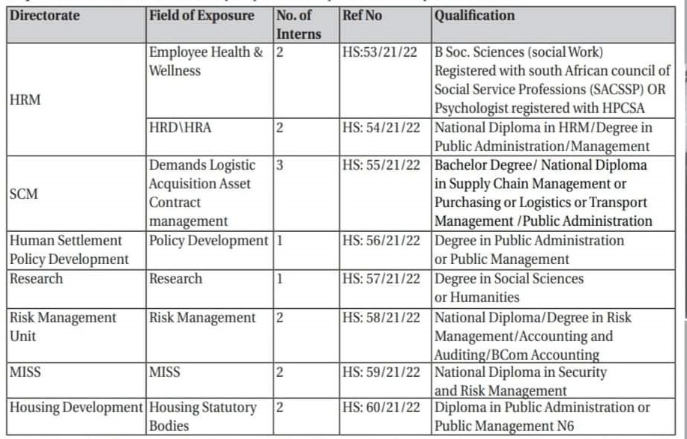Click the Directorate column header
The width and height of the screenshot is (687, 439).
44,16
